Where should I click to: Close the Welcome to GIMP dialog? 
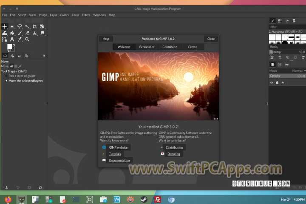(211, 39)
